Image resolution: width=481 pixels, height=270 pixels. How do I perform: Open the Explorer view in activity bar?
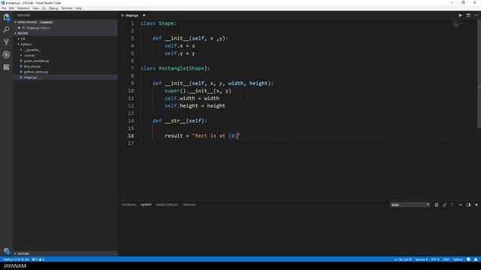point(6,17)
